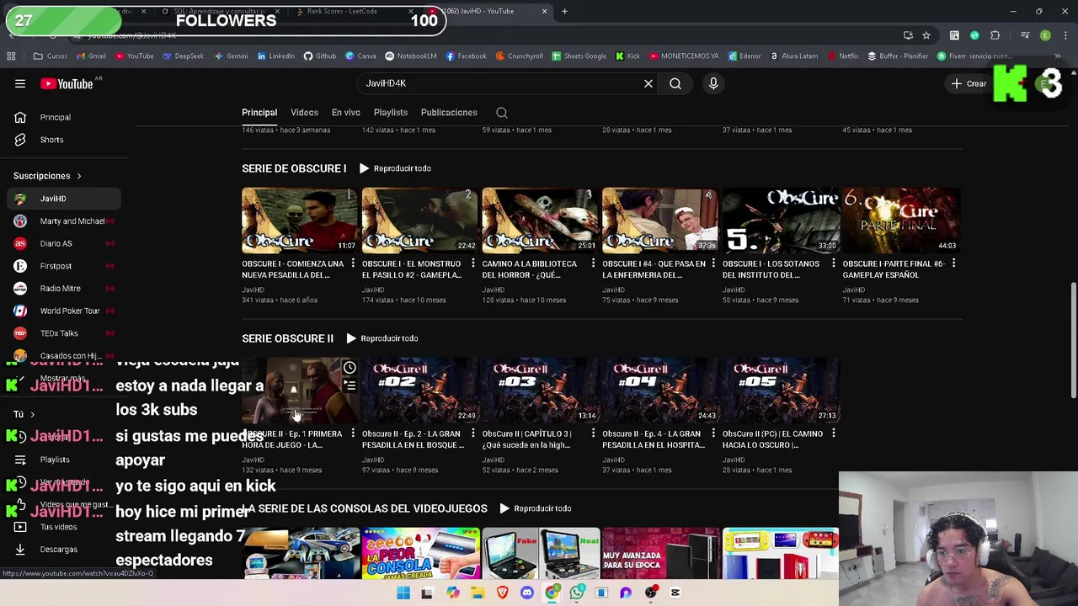Screen dimensions: 1078x606
Task: Select the Principal channel tab
Action: pyautogui.click(x=259, y=113)
